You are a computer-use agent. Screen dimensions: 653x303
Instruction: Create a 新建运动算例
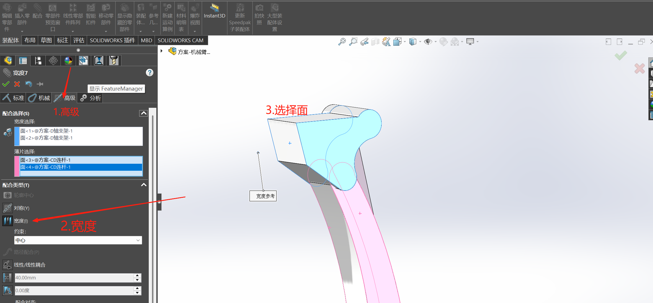point(167,17)
